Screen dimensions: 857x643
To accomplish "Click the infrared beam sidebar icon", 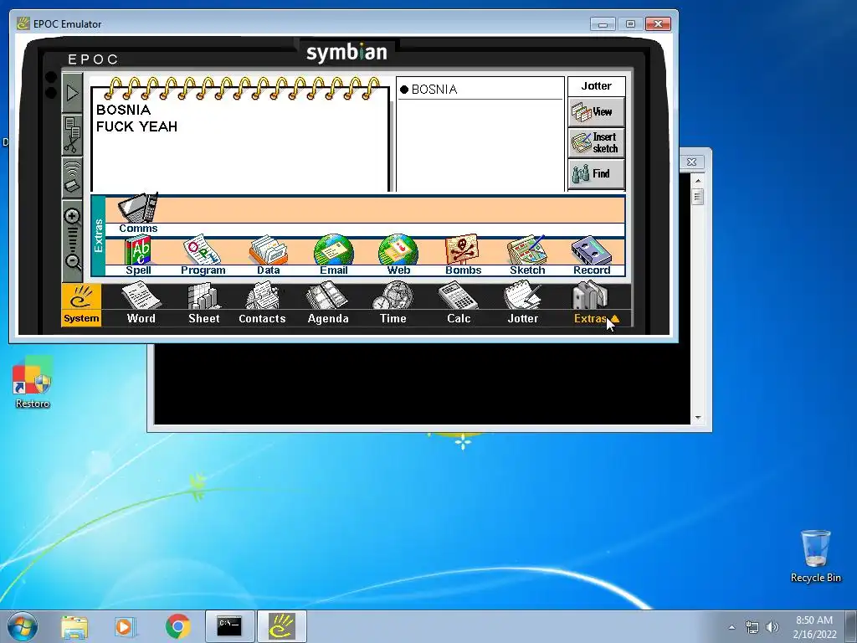I will click(72, 177).
